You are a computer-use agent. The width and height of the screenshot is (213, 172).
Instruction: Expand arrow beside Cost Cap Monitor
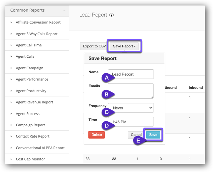click(11, 159)
